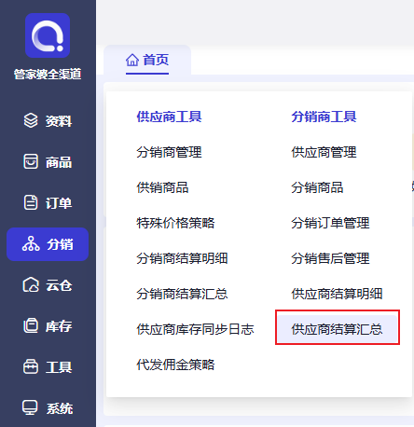Open the 系统 sidebar monitor icon
Image resolution: width=414 pixels, height=427 pixels.
(30, 407)
